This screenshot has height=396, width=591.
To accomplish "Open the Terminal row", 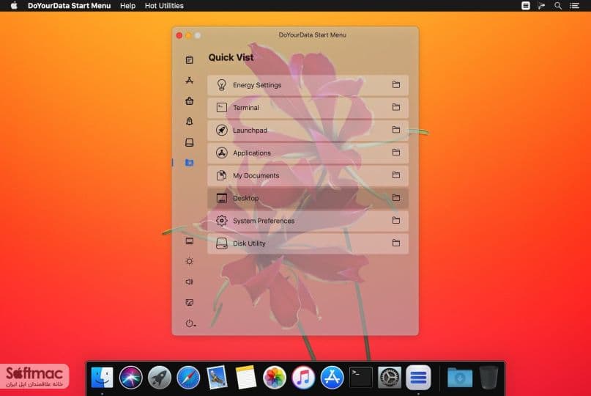I will (x=308, y=108).
